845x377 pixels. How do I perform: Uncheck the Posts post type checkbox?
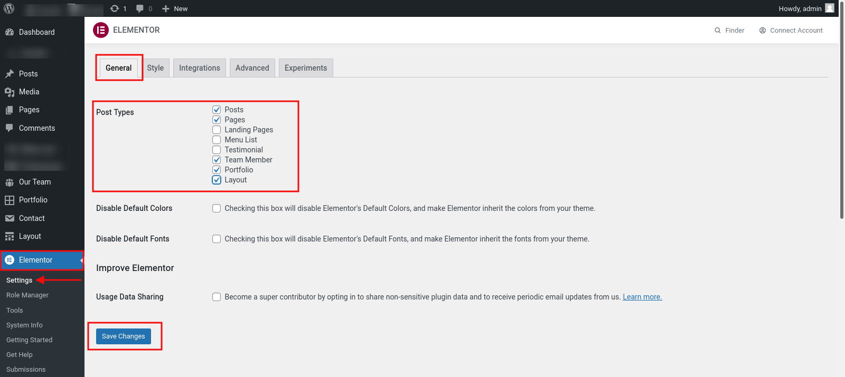click(217, 110)
